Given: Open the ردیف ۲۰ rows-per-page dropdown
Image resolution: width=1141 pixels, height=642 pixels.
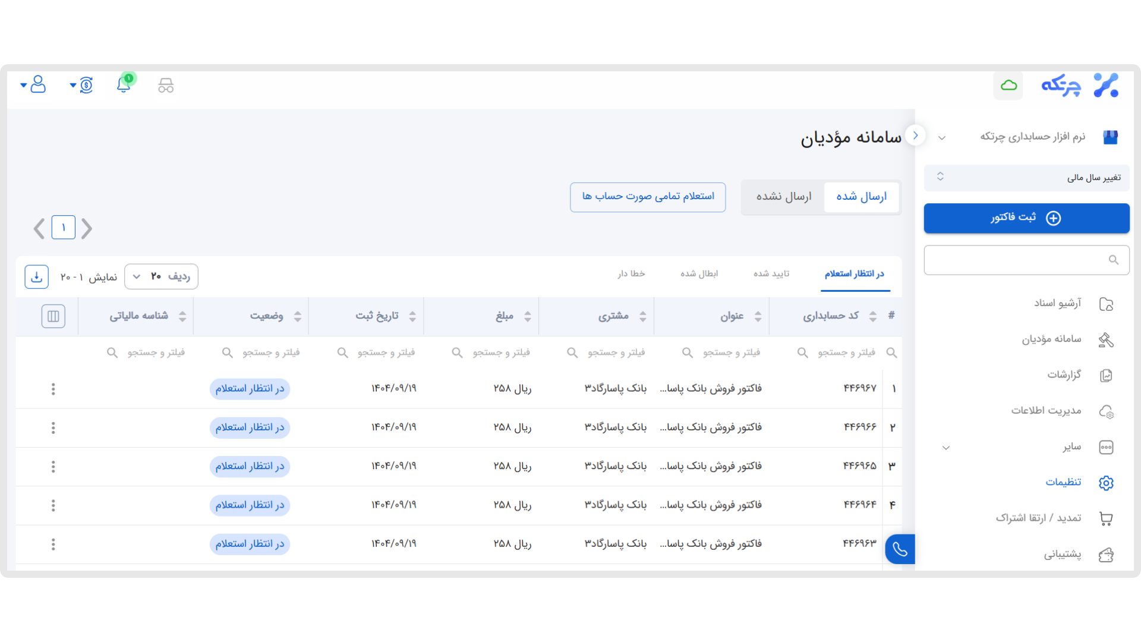Looking at the screenshot, I should [x=161, y=276].
